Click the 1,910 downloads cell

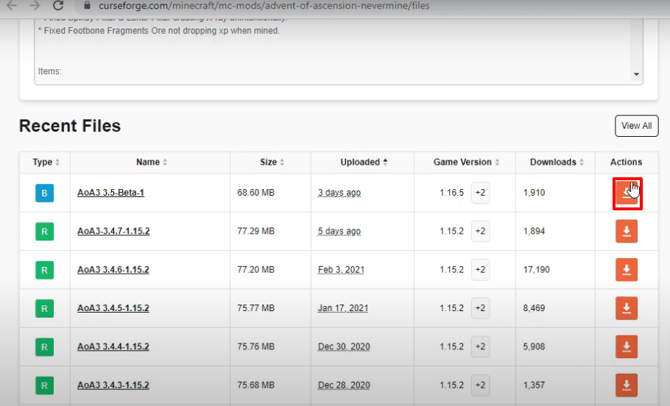534,193
